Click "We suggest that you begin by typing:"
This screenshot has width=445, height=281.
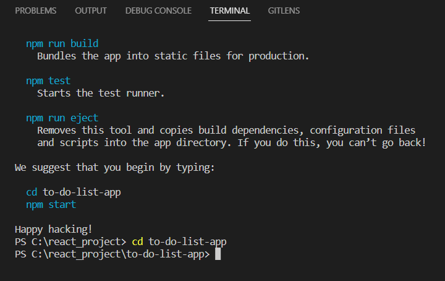coord(114,167)
